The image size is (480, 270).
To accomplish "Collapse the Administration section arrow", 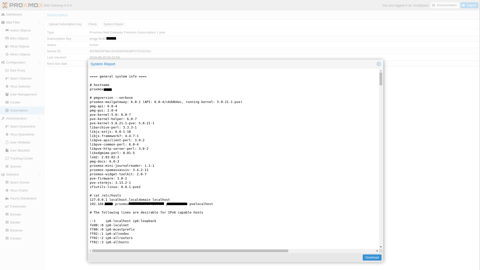I will (x=39, y=118).
